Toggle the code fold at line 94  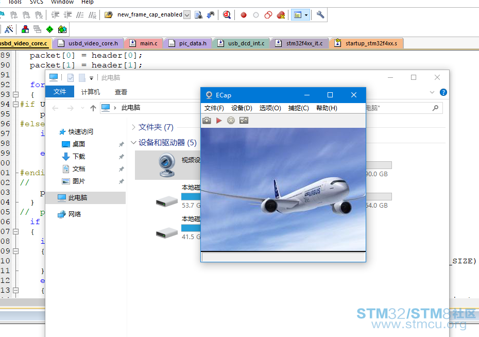[x=15, y=105]
